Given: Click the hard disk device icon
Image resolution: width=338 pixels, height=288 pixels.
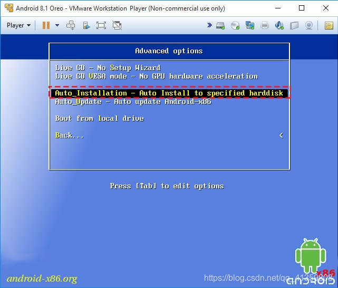Looking at the screenshot, I should coord(220,25).
